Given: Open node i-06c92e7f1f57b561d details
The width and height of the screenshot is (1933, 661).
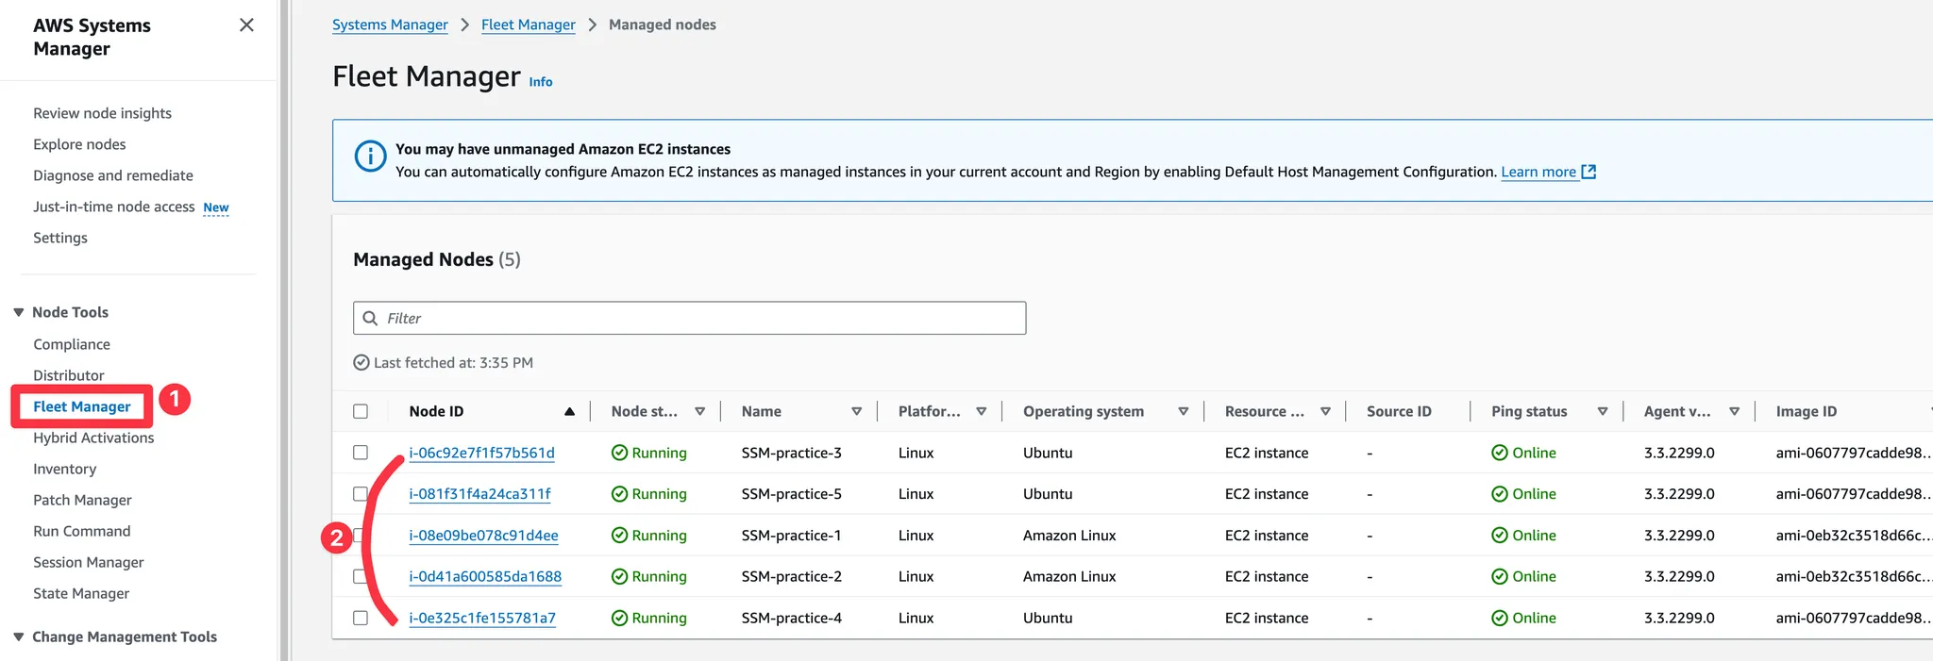Looking at the screenshot, I should click(x=481, y=453).
